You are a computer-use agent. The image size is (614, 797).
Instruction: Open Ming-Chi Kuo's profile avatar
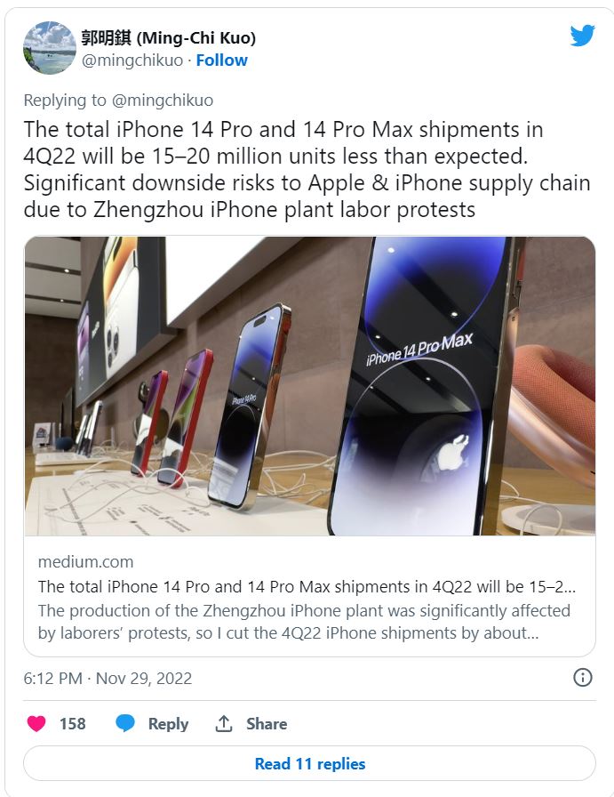click(49, 48)
